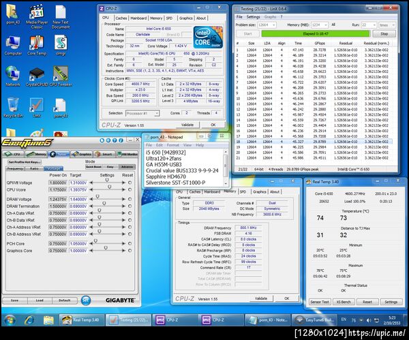Reset Ch-A Data VRef radio button
This screenshot has width=409, height=340.
(130, 213)
